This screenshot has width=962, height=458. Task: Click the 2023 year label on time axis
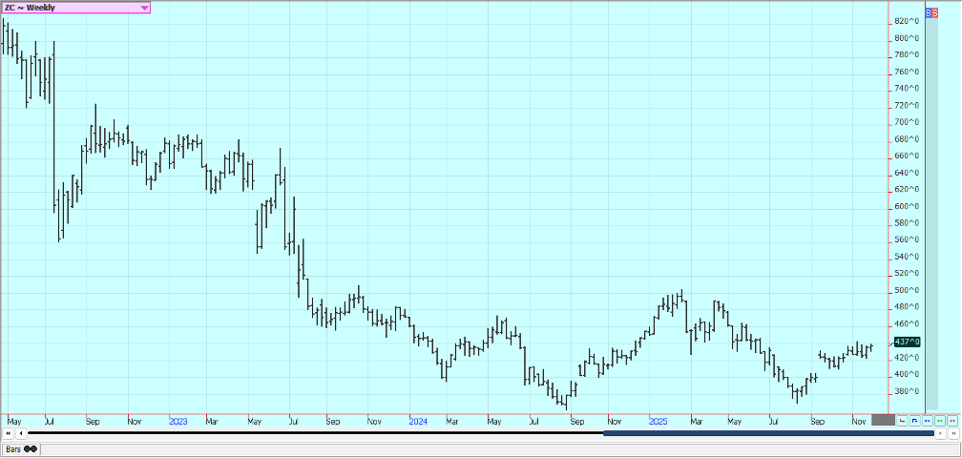pyautogui.click(x=178, y=420)
